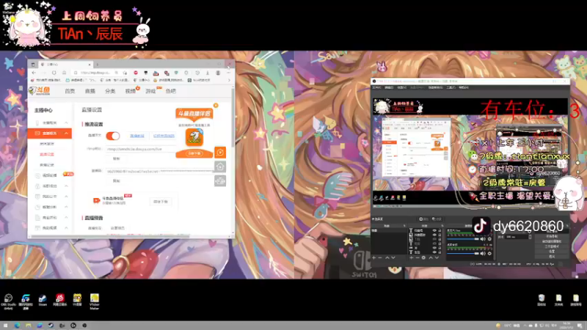Adjust the lower mixer channel volume slider
Screen dimensions: 587x330
tap(463, 254)
